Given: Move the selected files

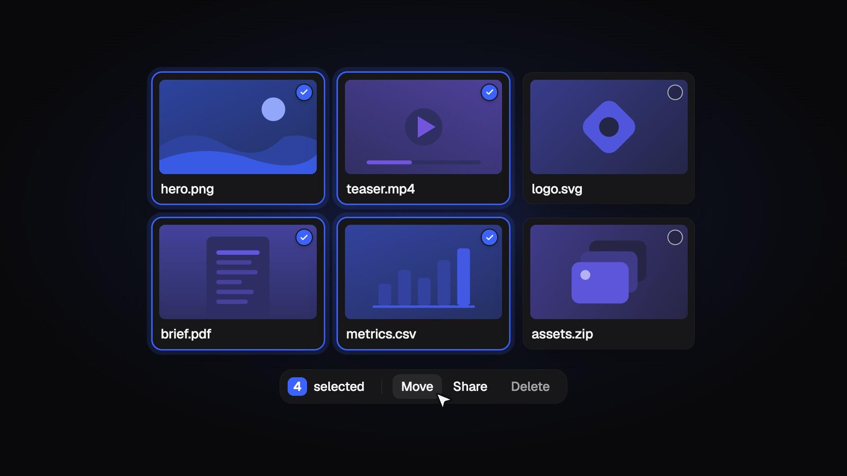Looking at the screenshot, I should point(417,387).
